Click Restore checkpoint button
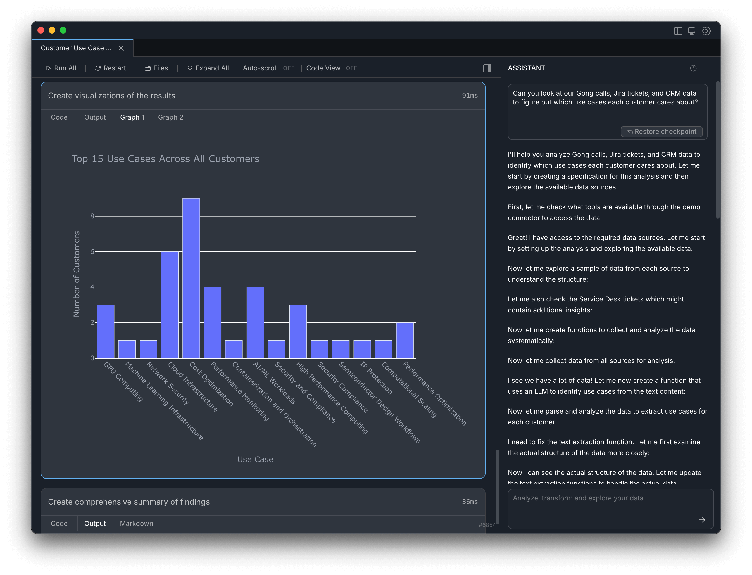 coord(661,131)
